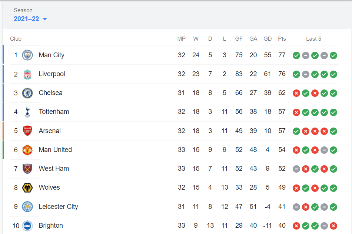The width and height of the screenshot is (352, 234).
Task: Click West Ham's first draw result icon
Action: coord(296,169)
